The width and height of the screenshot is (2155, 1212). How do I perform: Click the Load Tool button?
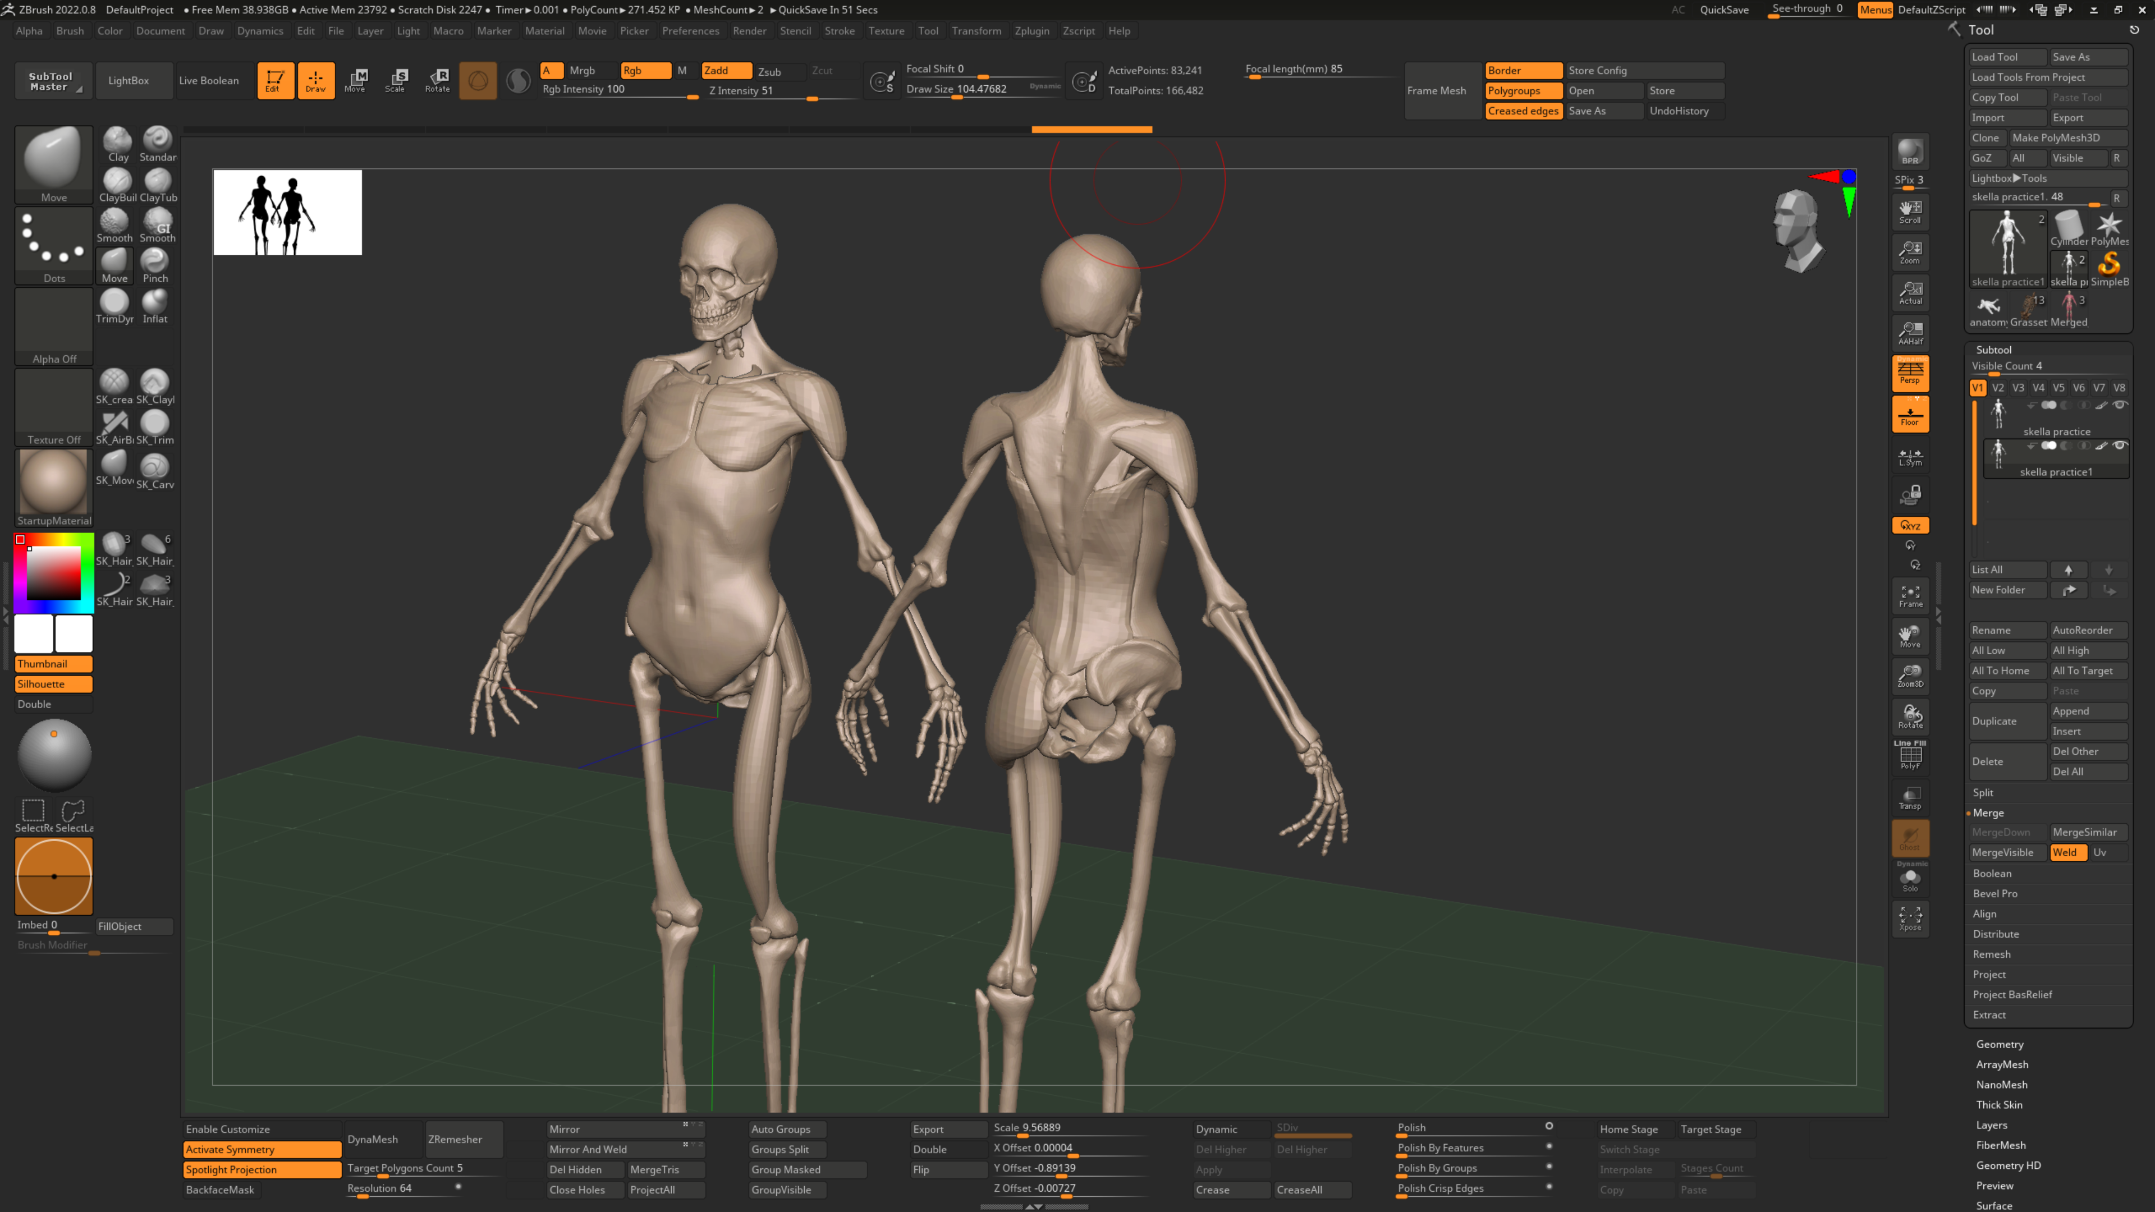pos(2006,57)
